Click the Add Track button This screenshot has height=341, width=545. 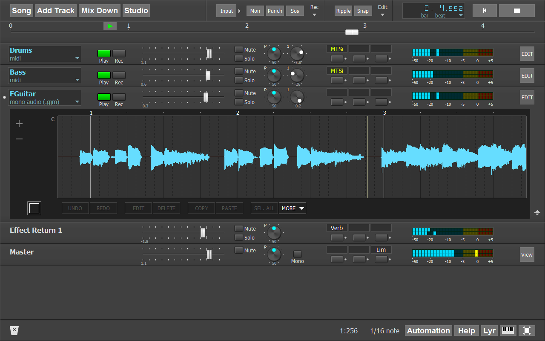[55, 10]
